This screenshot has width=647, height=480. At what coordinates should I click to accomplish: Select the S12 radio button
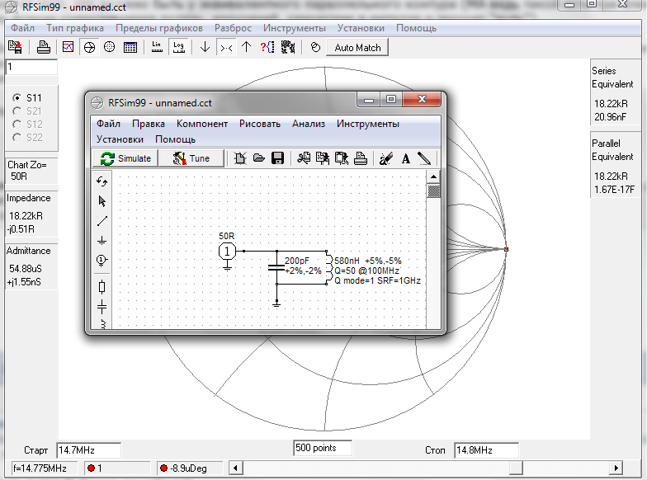17,124
